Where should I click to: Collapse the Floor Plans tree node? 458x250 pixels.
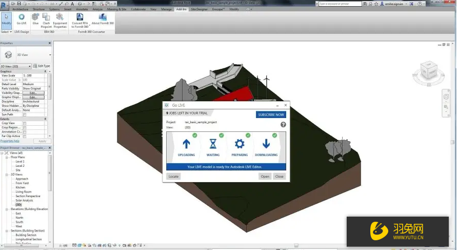[x=7, y=157]
